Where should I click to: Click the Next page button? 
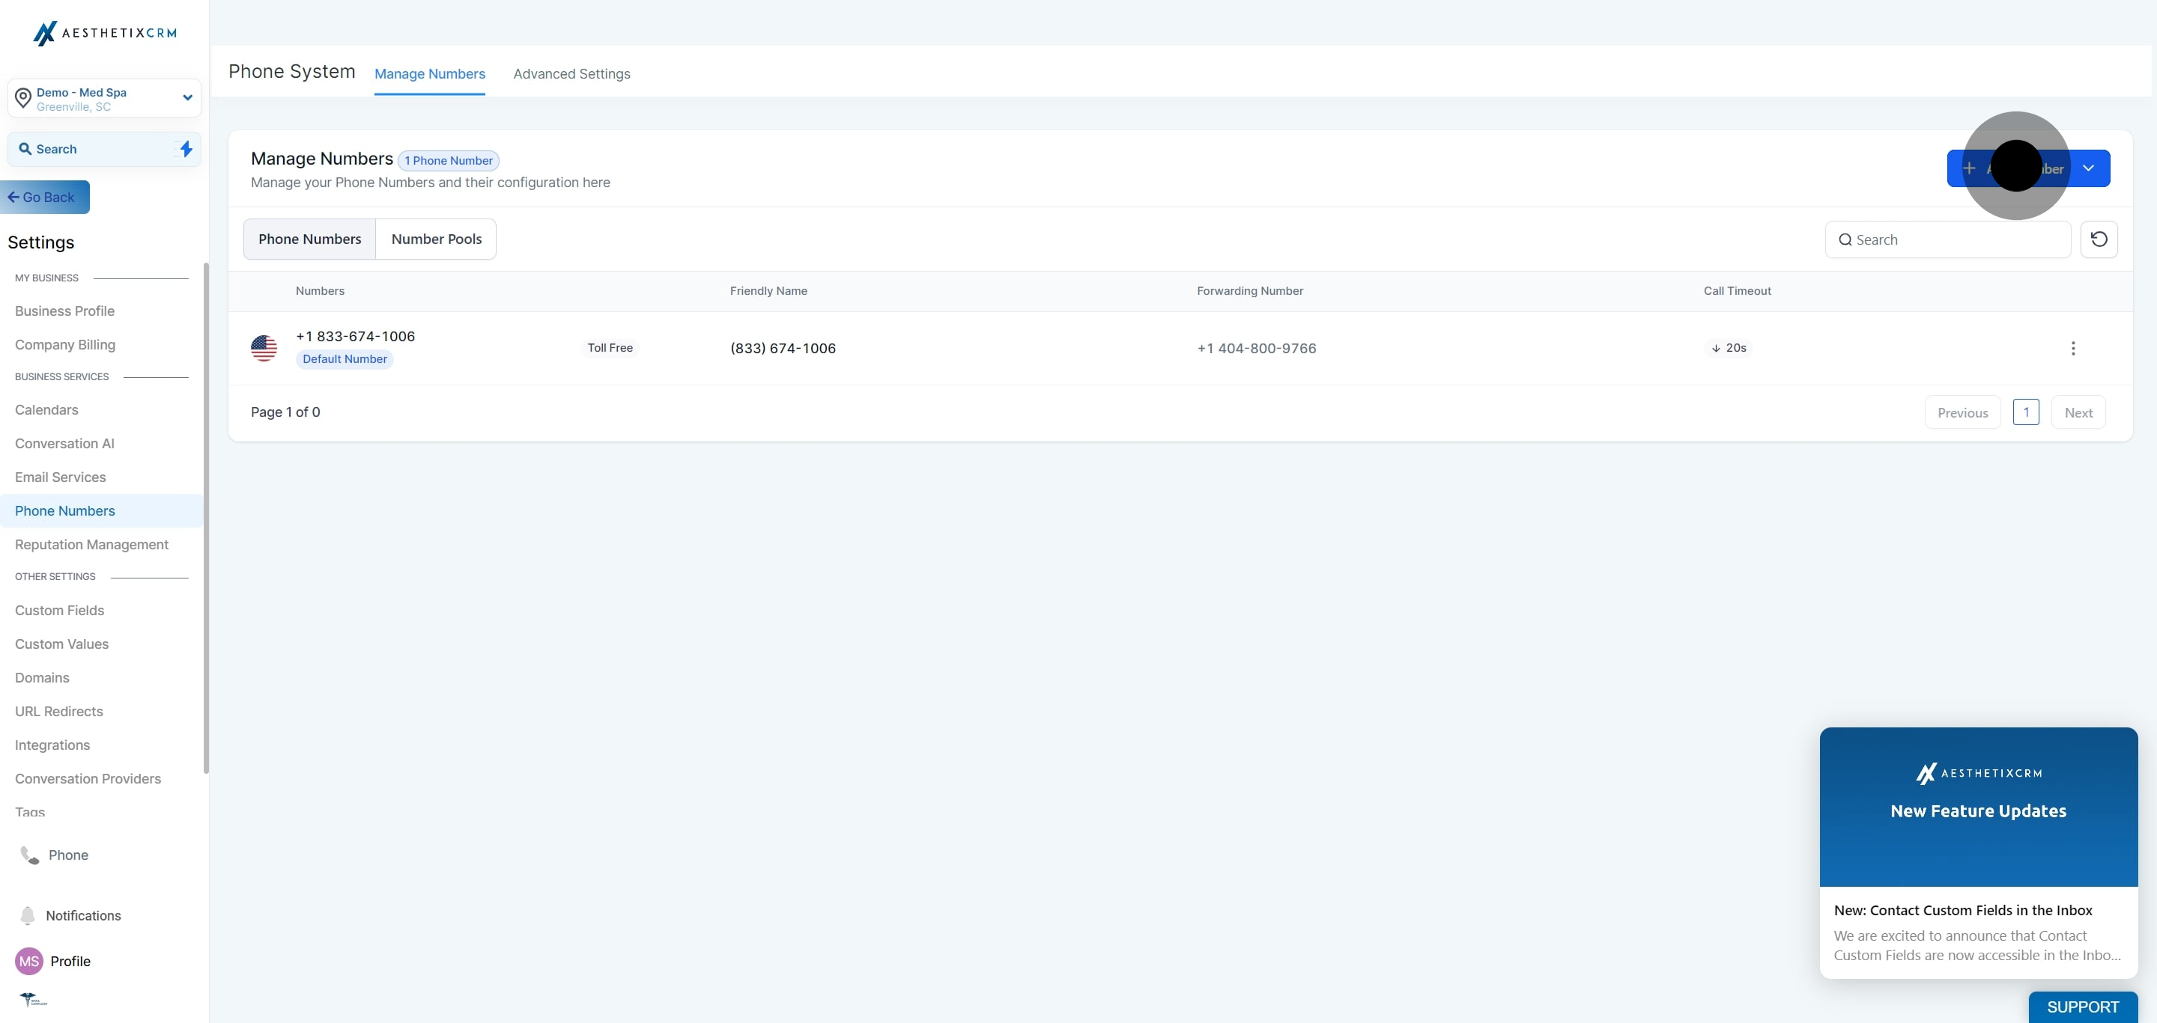click(2078, 412)
